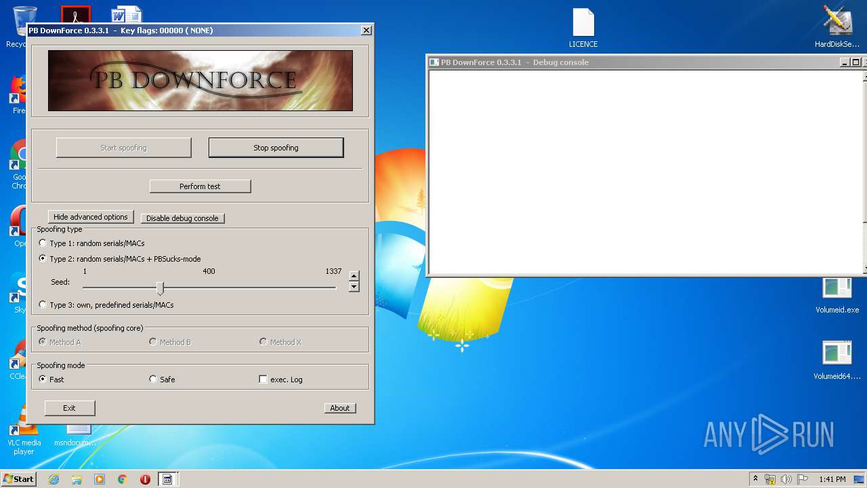This screenshot has height=488, width=867.
Task: Exit the PB DownForce application
Action: tap(69, 408)
